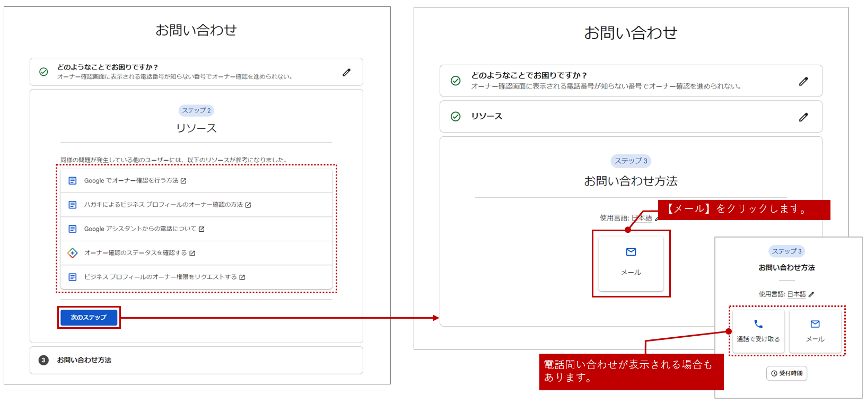This screenshot has width=866, height=403.
Task: Open ハガキによるビジネスプロフィールのオーナー確認の方法 resource
Action: 163,205
